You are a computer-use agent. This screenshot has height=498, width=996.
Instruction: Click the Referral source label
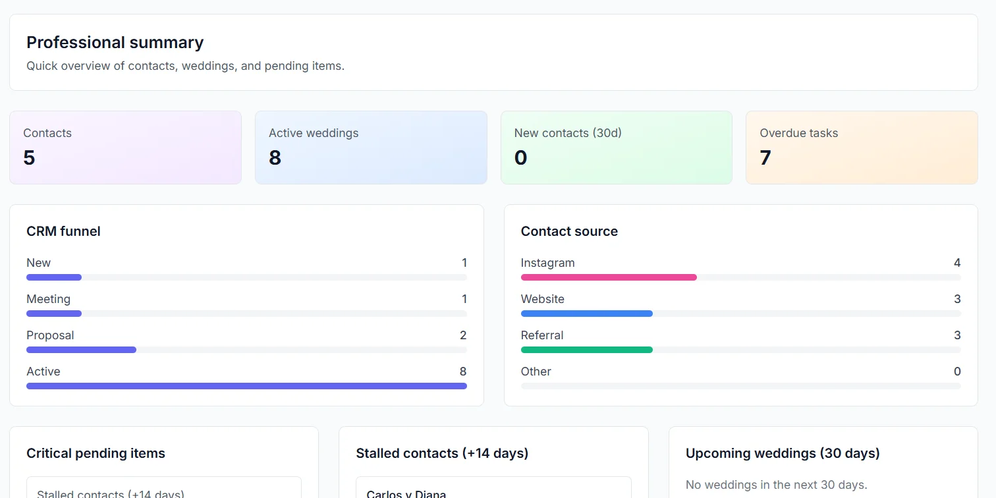pos(542,335)
